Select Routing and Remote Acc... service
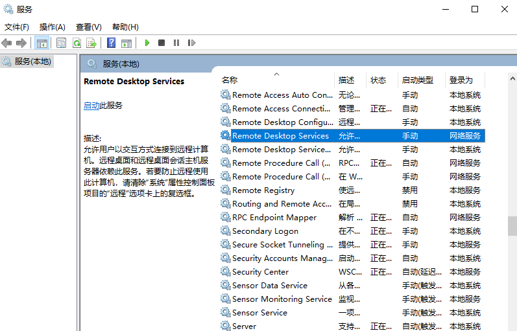The width and height of the screenshot is (517, 331). tap(352, 204)
